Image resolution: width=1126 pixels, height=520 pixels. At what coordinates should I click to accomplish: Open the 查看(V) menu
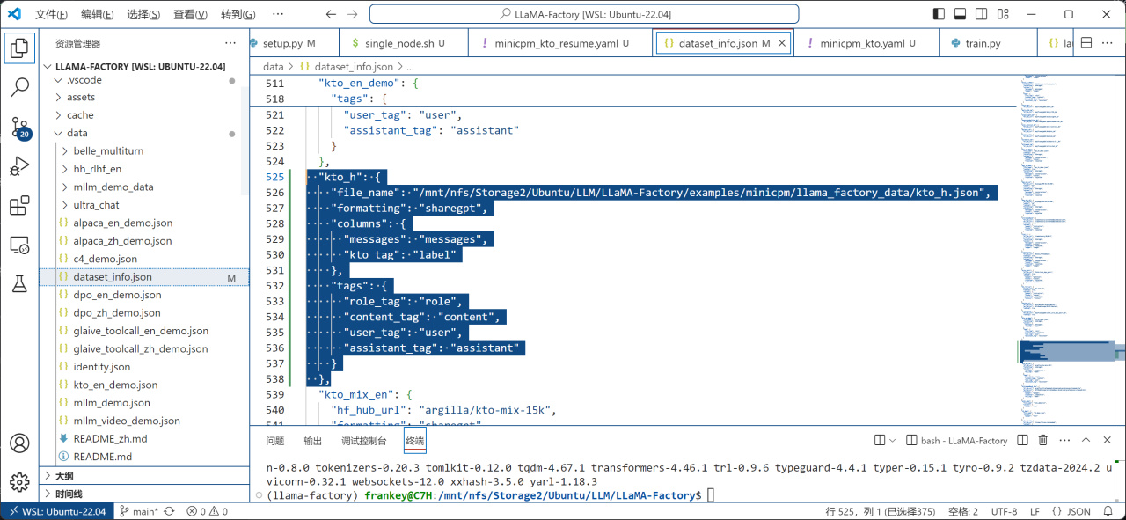click(x=190, y=14)
